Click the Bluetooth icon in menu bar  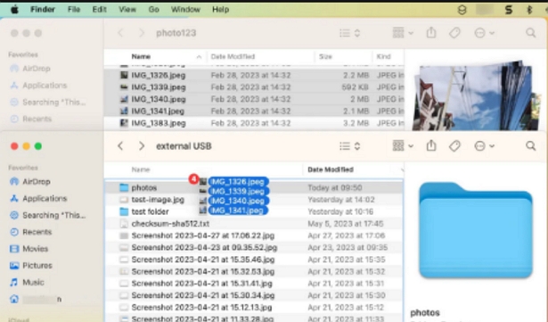pos(529,10)
